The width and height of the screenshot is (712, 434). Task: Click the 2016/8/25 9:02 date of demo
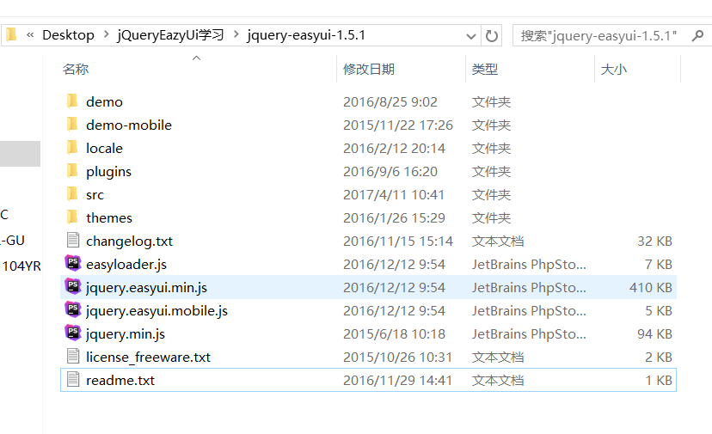click(x=390, y=101)
